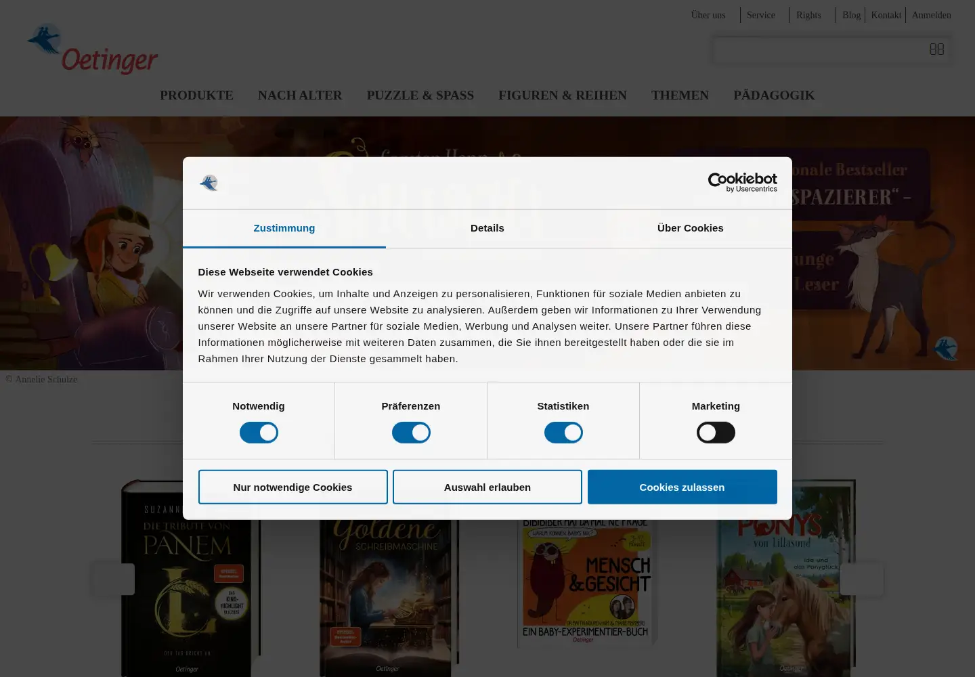Show previous books with the carousel's left arrow

(x=114, y=579)
